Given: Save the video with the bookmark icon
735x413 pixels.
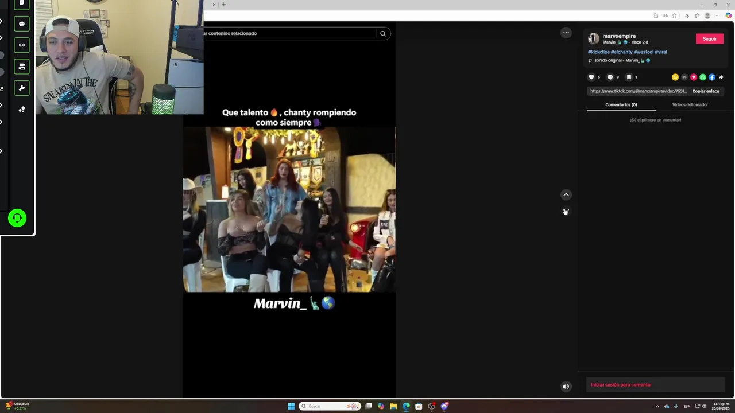Looking at the screenshot, I should tap(629, 77).
